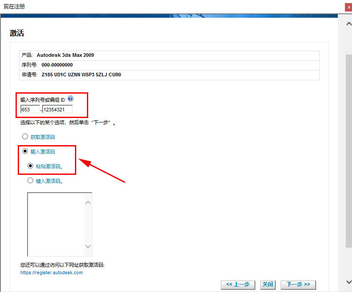
Task: Click the serial prefix field containing 653
Action: click(30, 110)
